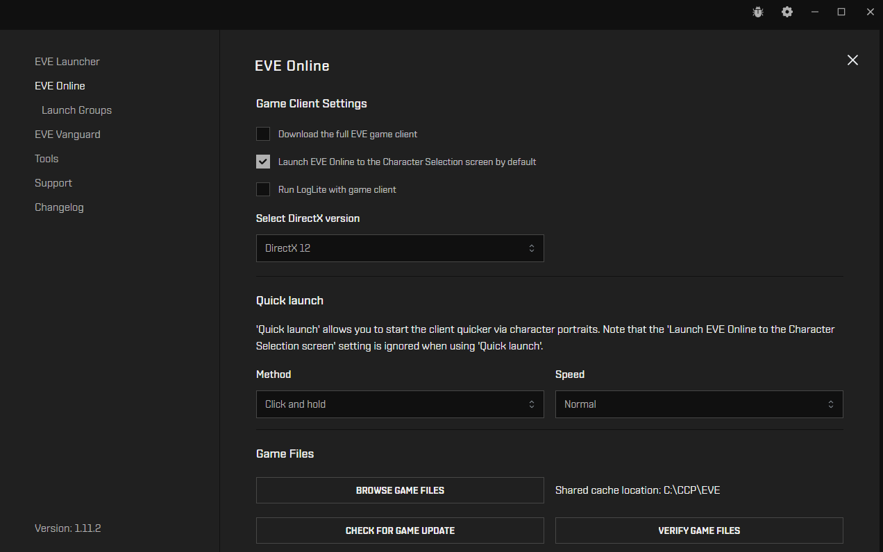Open EVE Vanguard settings

(x=67, y=135)
